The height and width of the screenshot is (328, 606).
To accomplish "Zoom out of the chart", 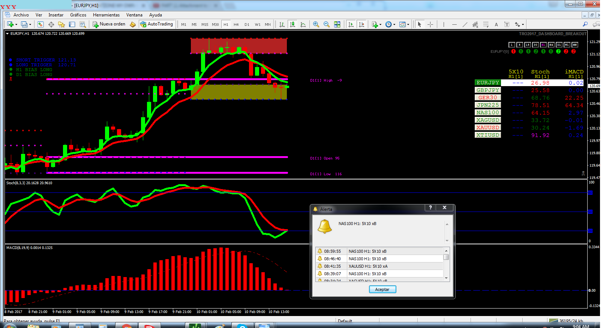I will click(x=326, y=24).
